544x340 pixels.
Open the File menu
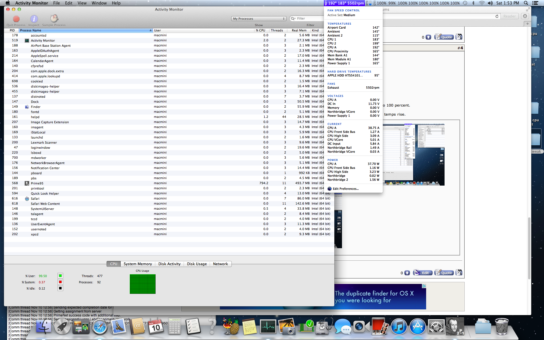(56, 3)
